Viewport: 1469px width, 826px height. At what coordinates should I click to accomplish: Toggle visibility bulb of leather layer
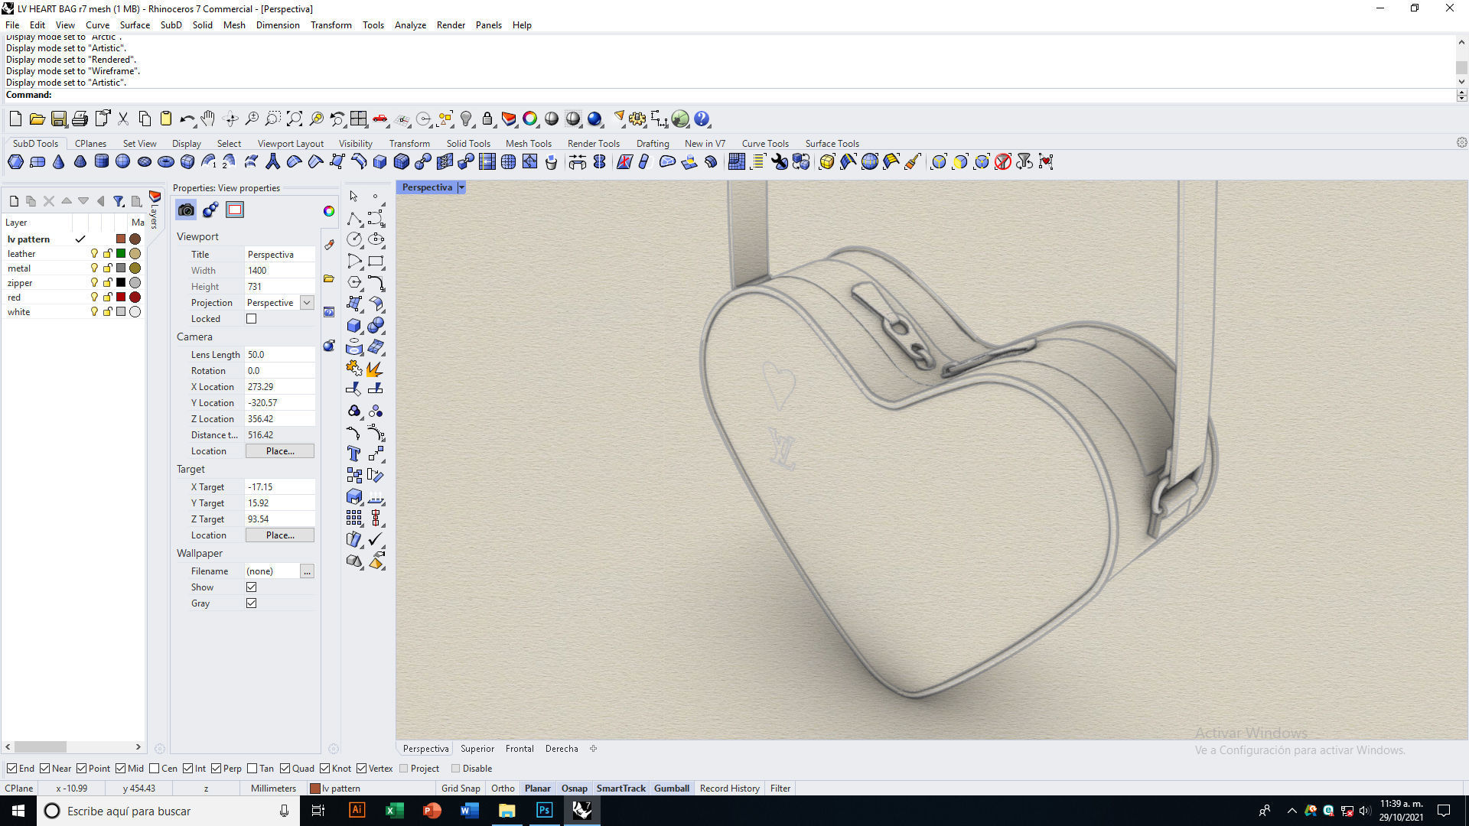[94, 254]
